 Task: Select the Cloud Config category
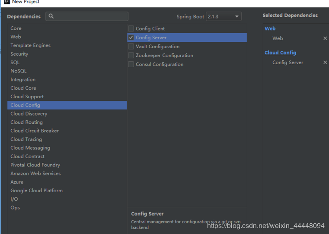point(67,105)
